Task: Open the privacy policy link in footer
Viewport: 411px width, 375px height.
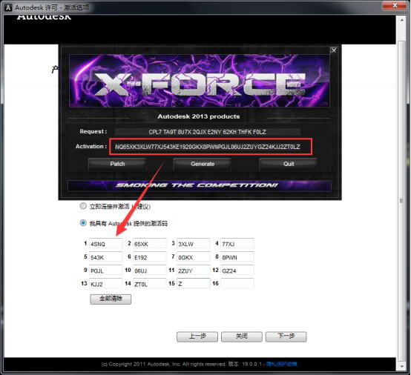Action: (x=282, y=364)
